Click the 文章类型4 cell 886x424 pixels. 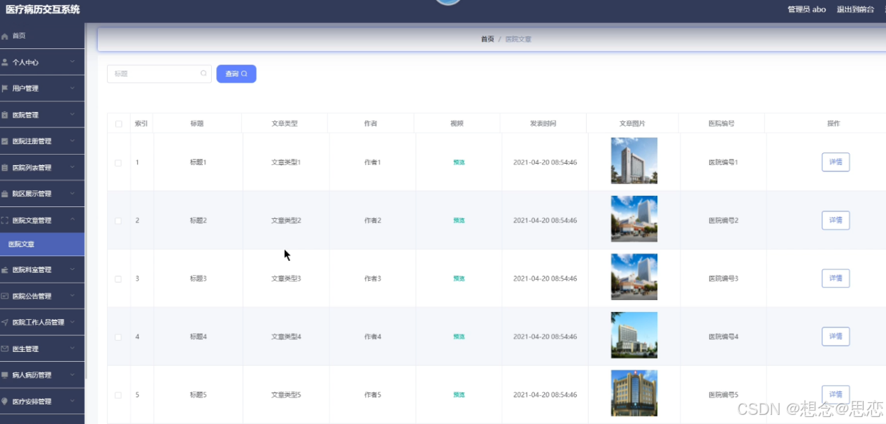click(x=286, y=337)
